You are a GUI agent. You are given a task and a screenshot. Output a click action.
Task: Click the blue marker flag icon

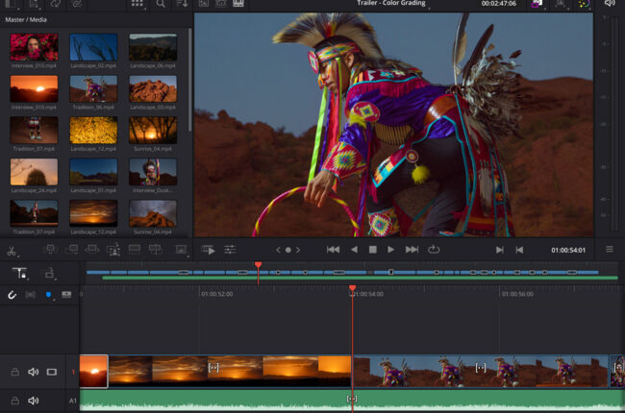click(x=48, y=294)
